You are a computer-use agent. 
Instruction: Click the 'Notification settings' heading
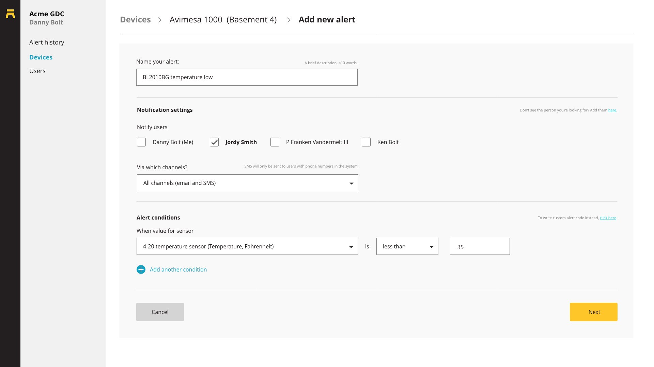point(165,110)
